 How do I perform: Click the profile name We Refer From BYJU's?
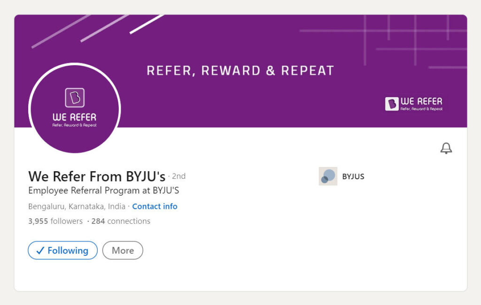[97, 176]
